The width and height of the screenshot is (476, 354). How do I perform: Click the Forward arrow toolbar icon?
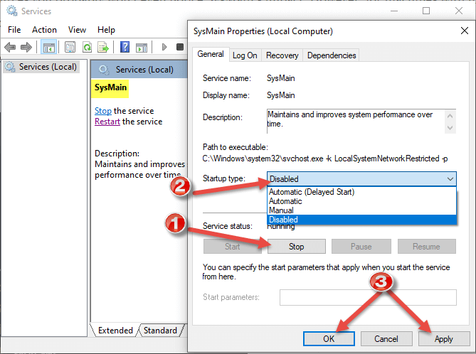pyautogui.click(x=26, y=48)
